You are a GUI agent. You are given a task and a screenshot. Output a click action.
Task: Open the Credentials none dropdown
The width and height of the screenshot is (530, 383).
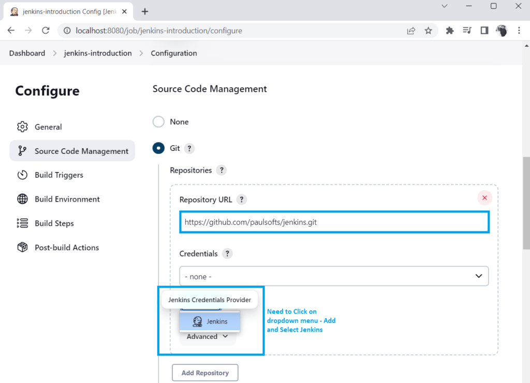coord(334,276)
